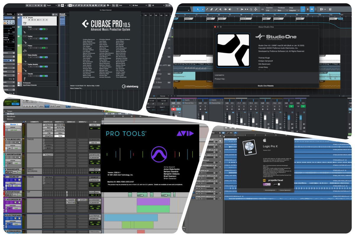Click the Input/Output Channels folder icon
Image resolution: width=355 pixels, height=237 pixels.
coord(19,85)
